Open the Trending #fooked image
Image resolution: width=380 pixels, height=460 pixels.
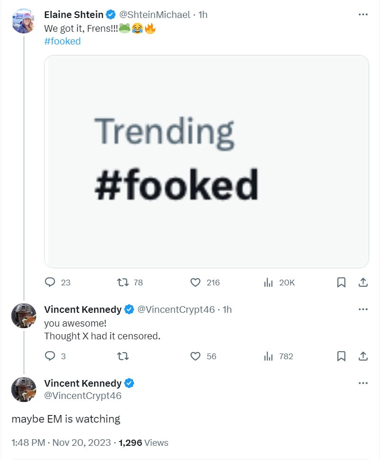[x=206, y=161]
